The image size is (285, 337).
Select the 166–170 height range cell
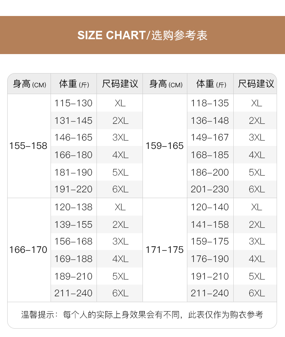[x=28, y=250]
